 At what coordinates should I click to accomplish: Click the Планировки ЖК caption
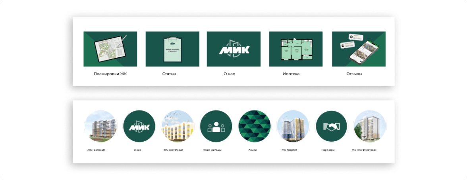(x=110, y=74)
